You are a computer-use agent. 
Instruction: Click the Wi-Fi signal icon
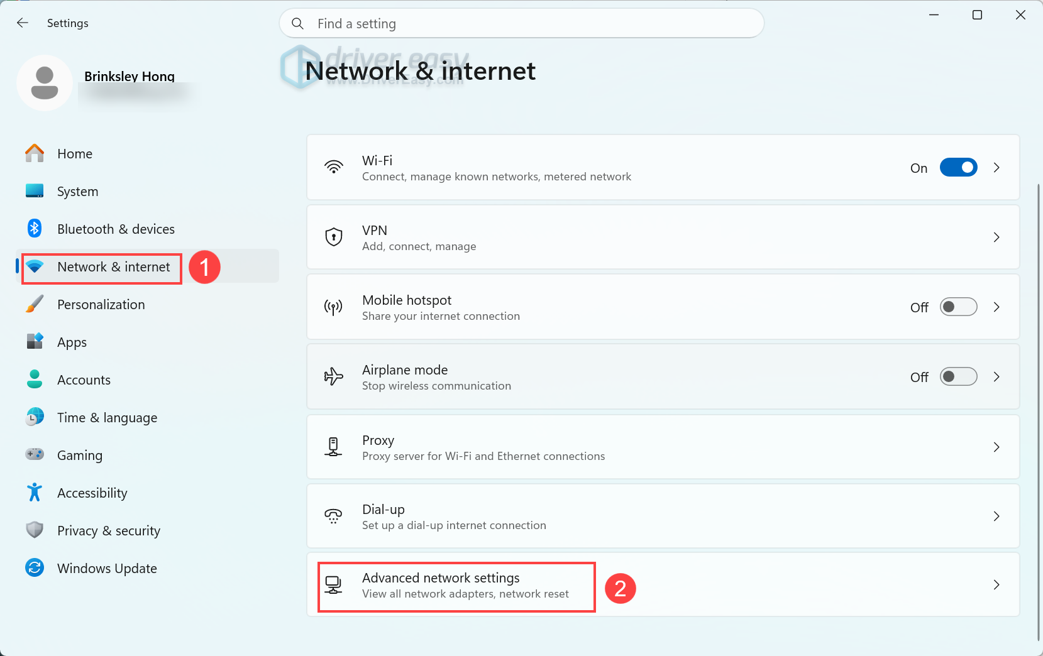(334, 167)
